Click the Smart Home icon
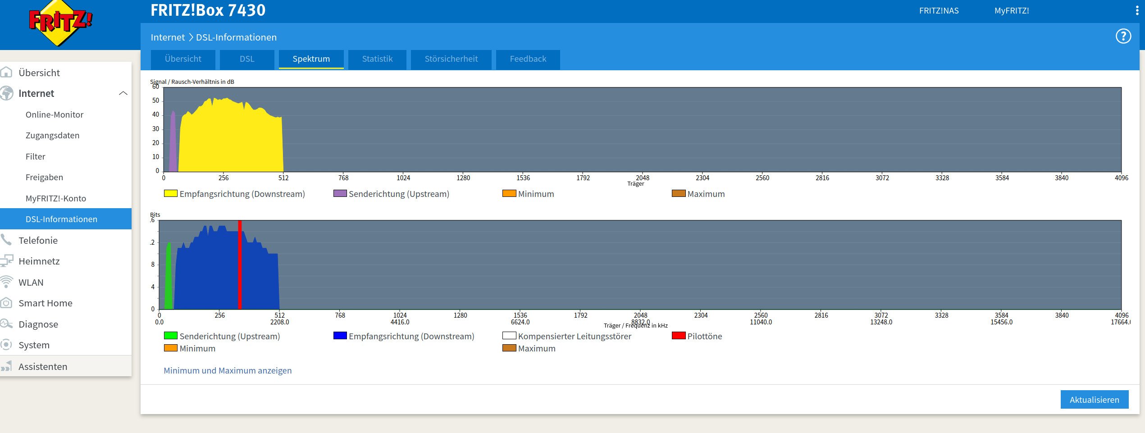Image resolution: width=1145 pixels, height=433 pixels. click(x=6, y=303)
